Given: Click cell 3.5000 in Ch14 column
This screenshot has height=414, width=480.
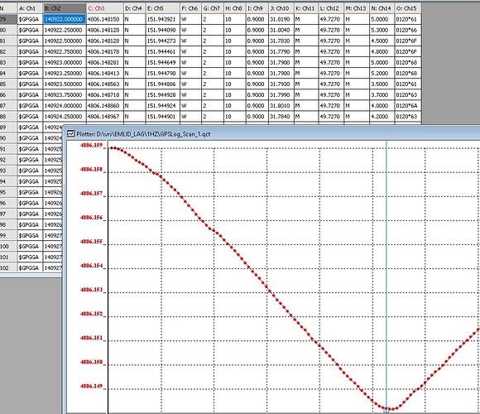Looking at the screenshot, I should point(382,84).
